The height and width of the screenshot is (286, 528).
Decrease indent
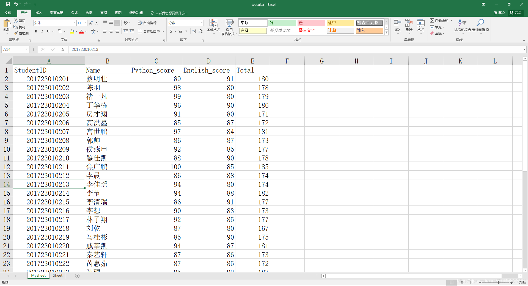point(126,31)
